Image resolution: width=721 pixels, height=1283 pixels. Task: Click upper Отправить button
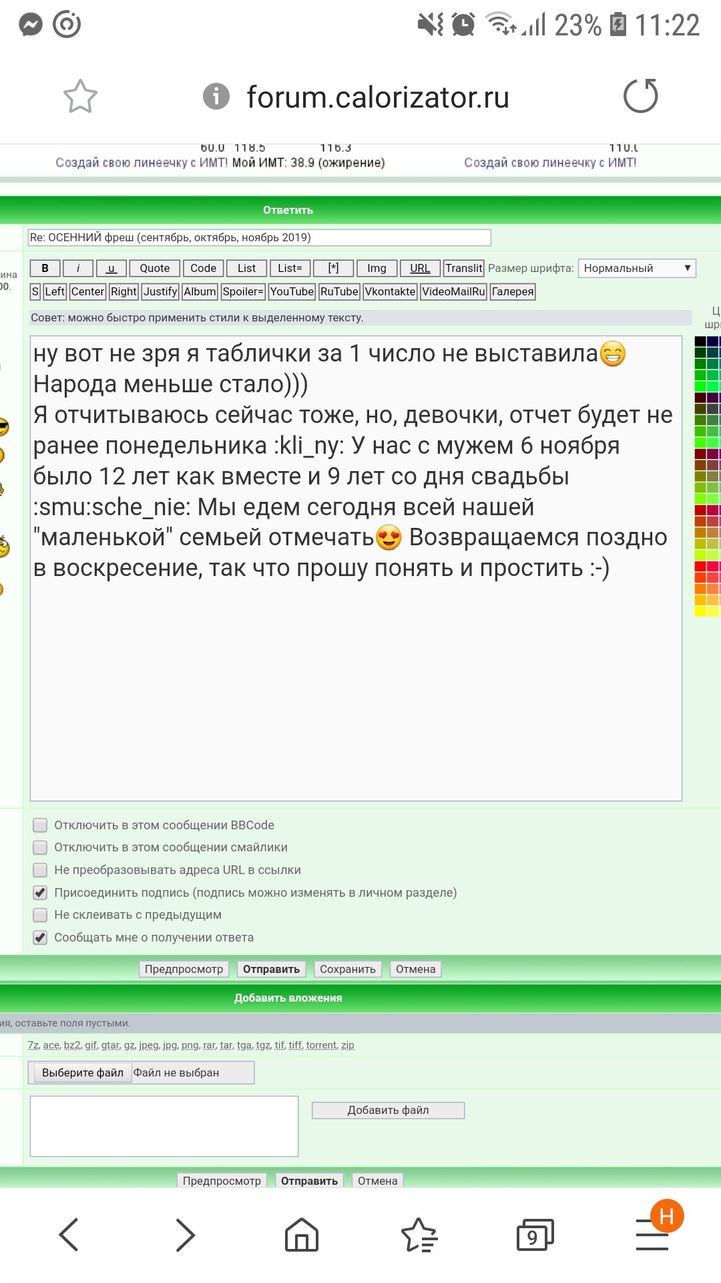(x=271, y=969)
